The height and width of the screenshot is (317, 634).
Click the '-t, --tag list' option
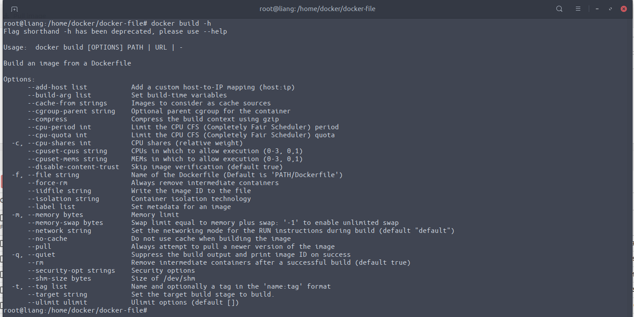(39, 286)
